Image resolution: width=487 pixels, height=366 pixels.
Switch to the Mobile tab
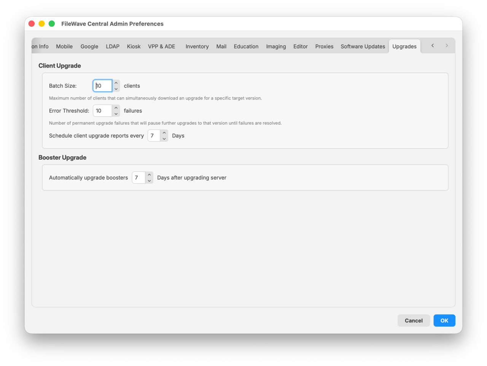tap(64, 46)
